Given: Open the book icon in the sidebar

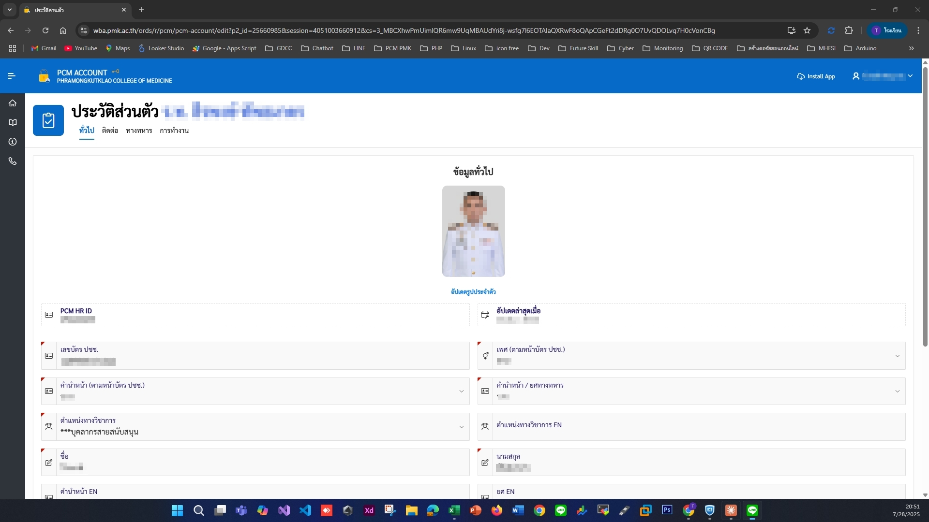Looking at the screenshot, I should (x=13, y=122).
